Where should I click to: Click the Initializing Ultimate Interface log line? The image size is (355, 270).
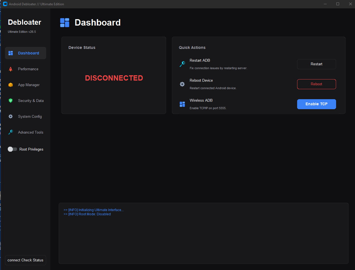(x=94, y=210)
